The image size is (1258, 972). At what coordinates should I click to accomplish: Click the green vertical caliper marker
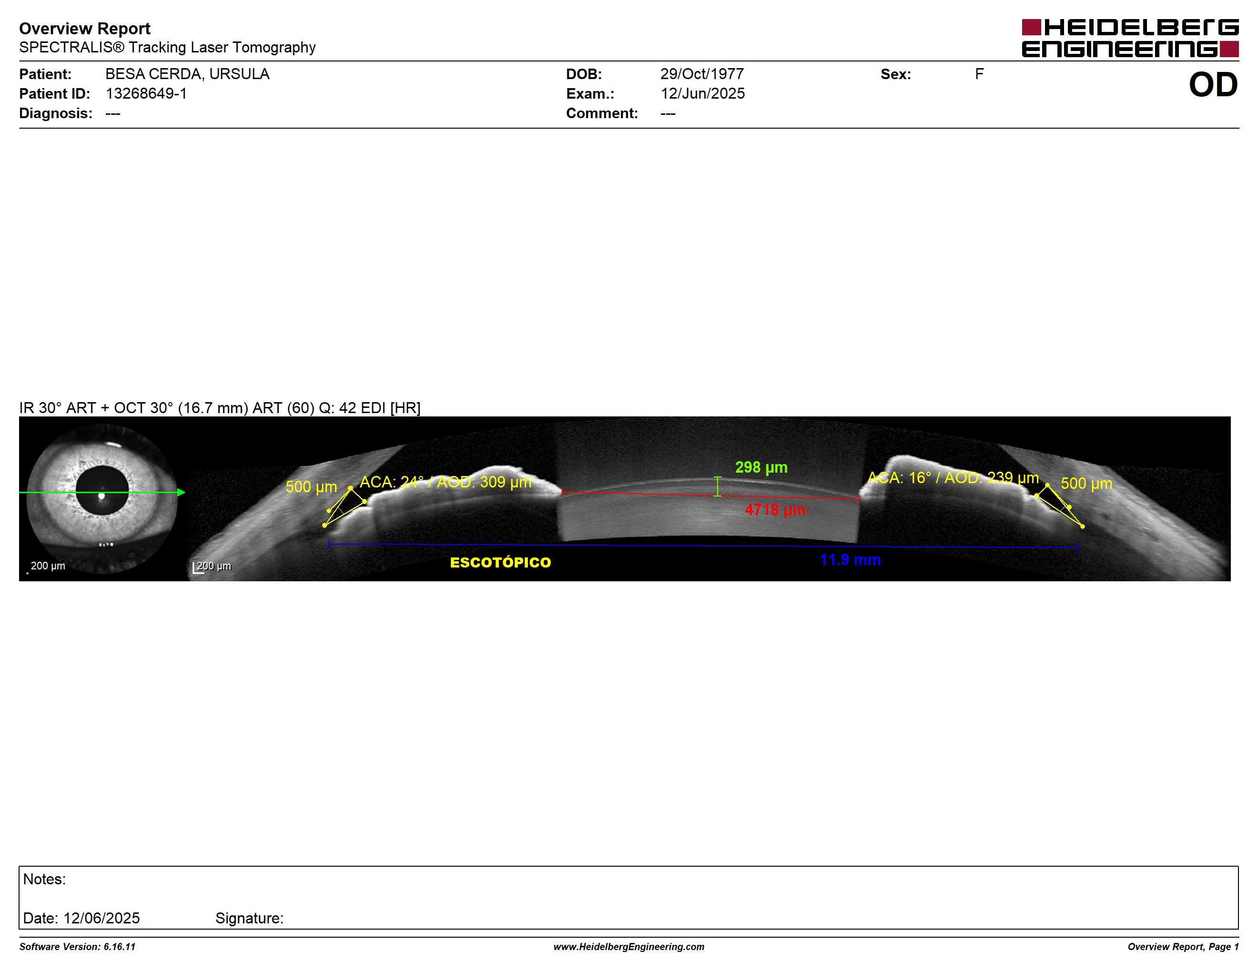tap(717, 486)
